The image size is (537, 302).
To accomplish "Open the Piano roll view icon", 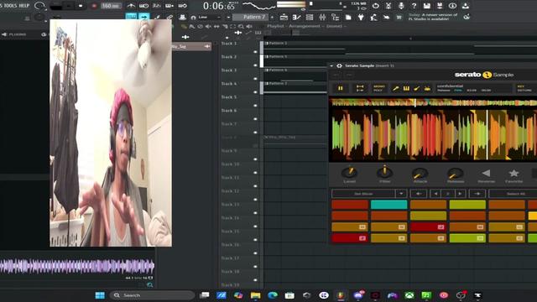I will coord(296,17).
